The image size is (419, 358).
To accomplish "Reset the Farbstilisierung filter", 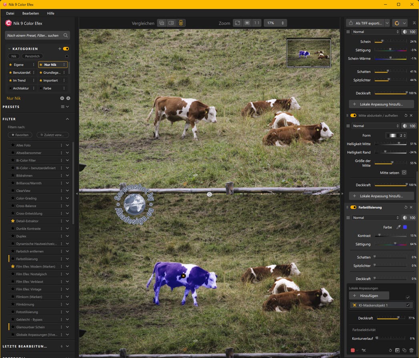I will 405,207.
